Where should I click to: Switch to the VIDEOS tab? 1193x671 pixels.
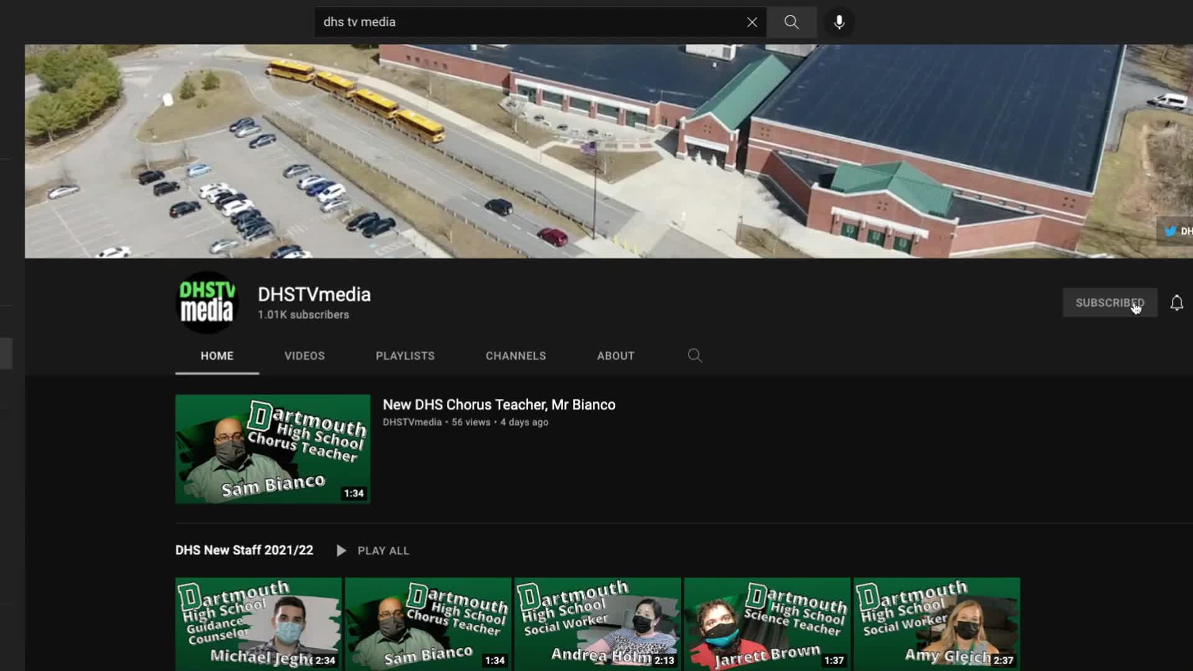(304, 356)
